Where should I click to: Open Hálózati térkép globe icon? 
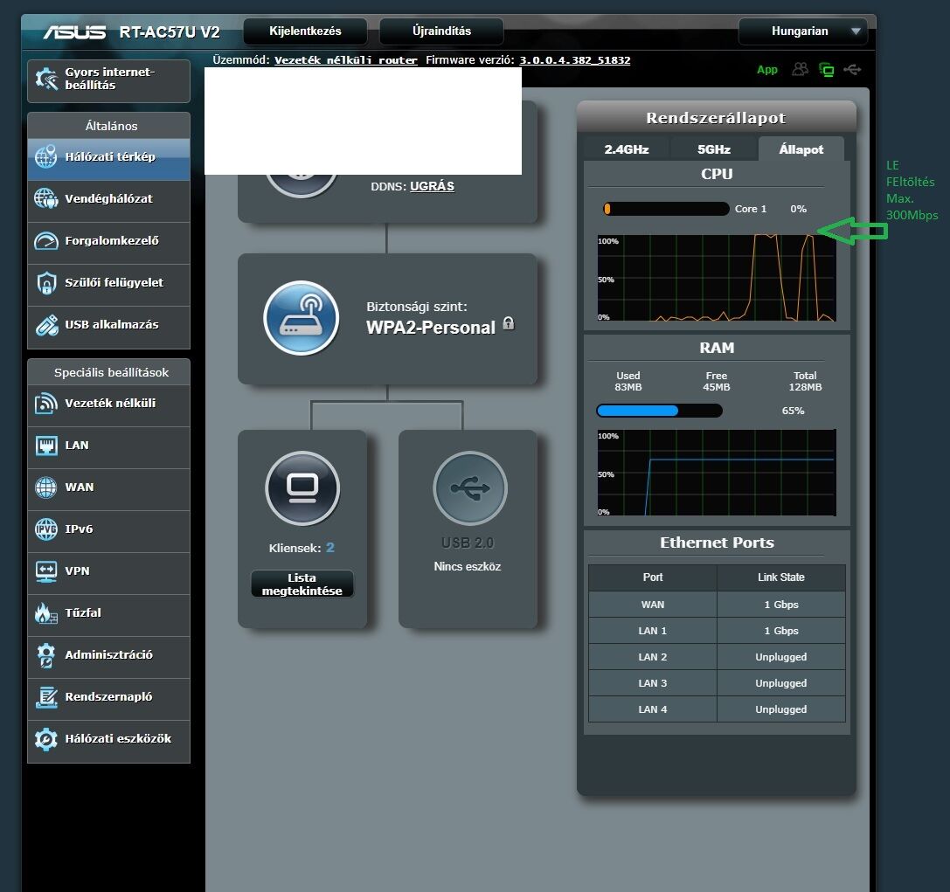point(46,157)
